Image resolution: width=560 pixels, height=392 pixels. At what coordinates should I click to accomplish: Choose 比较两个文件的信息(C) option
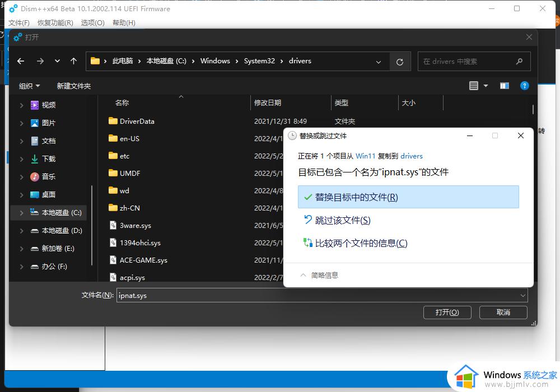[x=361, y=244]
